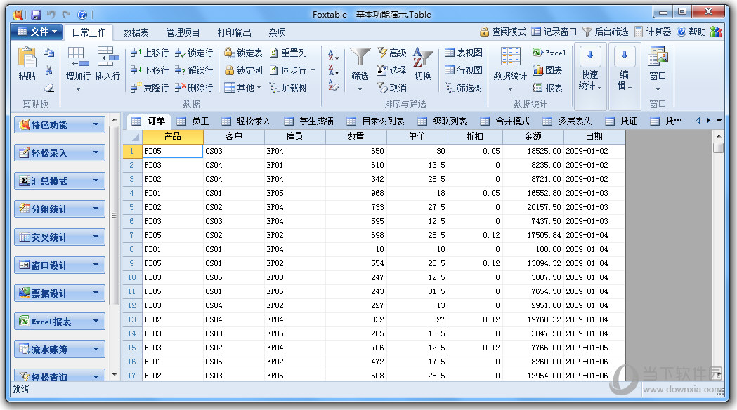737x410 pixels.
Task: Open the Sync Row (同步行) dropdown
Action: (292, 70)
